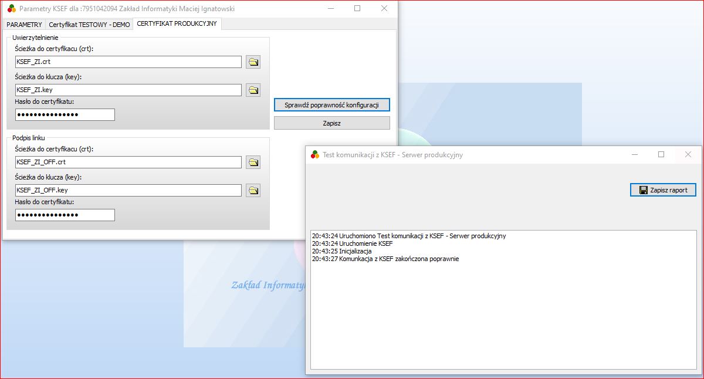
Task: Open folder picker for Podpis linku key
Action: [253, 191]
